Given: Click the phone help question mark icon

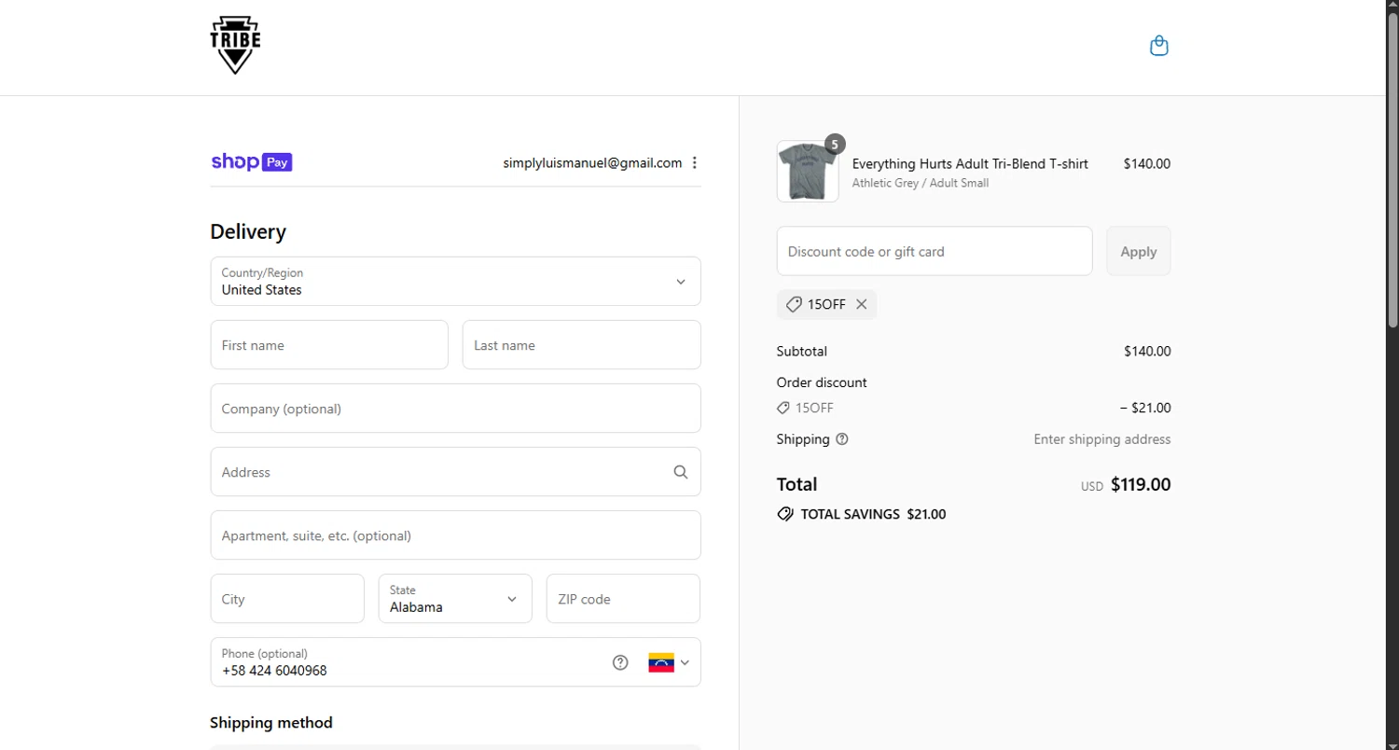Looking at the screenshot, I should 620,662.
